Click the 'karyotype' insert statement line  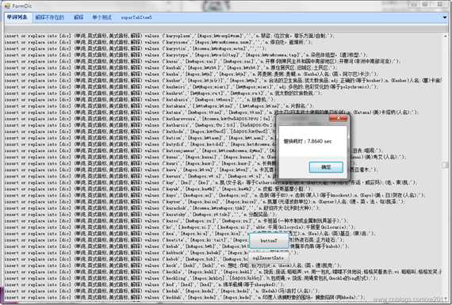click(x=186, y=55)
